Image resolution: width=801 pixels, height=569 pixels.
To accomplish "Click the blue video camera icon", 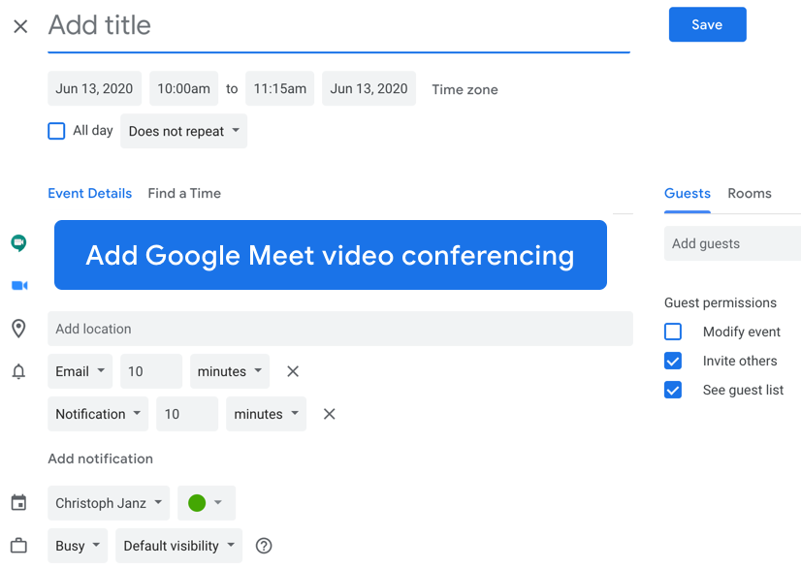I will [19, 286].
